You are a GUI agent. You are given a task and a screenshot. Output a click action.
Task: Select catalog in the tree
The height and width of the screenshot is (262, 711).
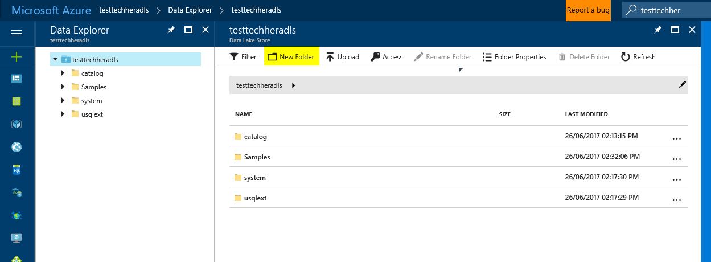92,73
